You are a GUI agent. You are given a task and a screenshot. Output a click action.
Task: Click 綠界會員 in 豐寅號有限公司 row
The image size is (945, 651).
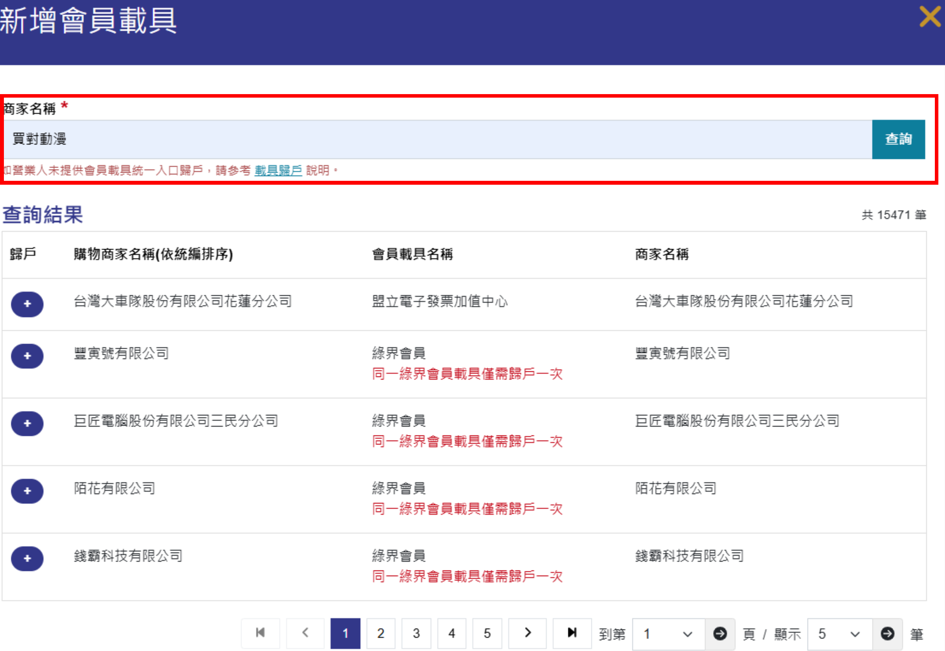click(399, 353)
